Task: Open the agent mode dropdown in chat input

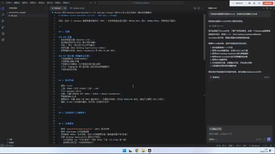Action: click(x=213, y=139)
